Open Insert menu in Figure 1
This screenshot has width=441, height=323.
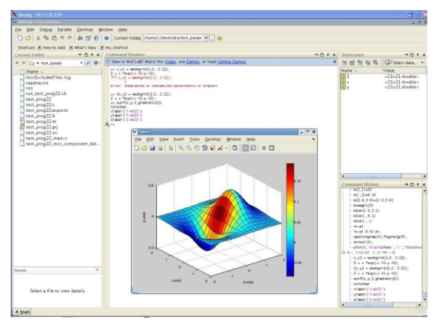pos(178,139)
